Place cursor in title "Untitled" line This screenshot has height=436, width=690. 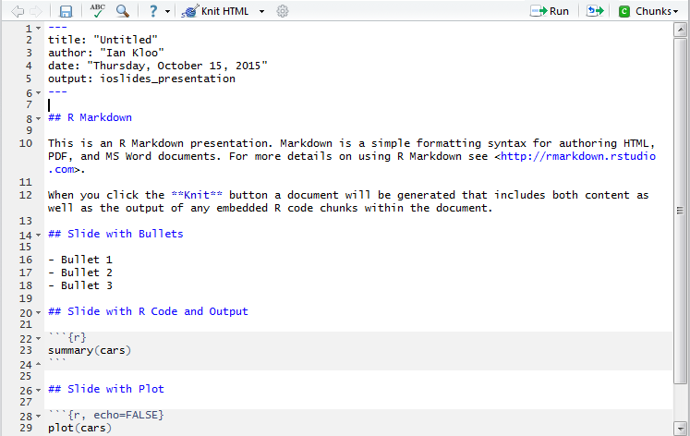[103, 40]
